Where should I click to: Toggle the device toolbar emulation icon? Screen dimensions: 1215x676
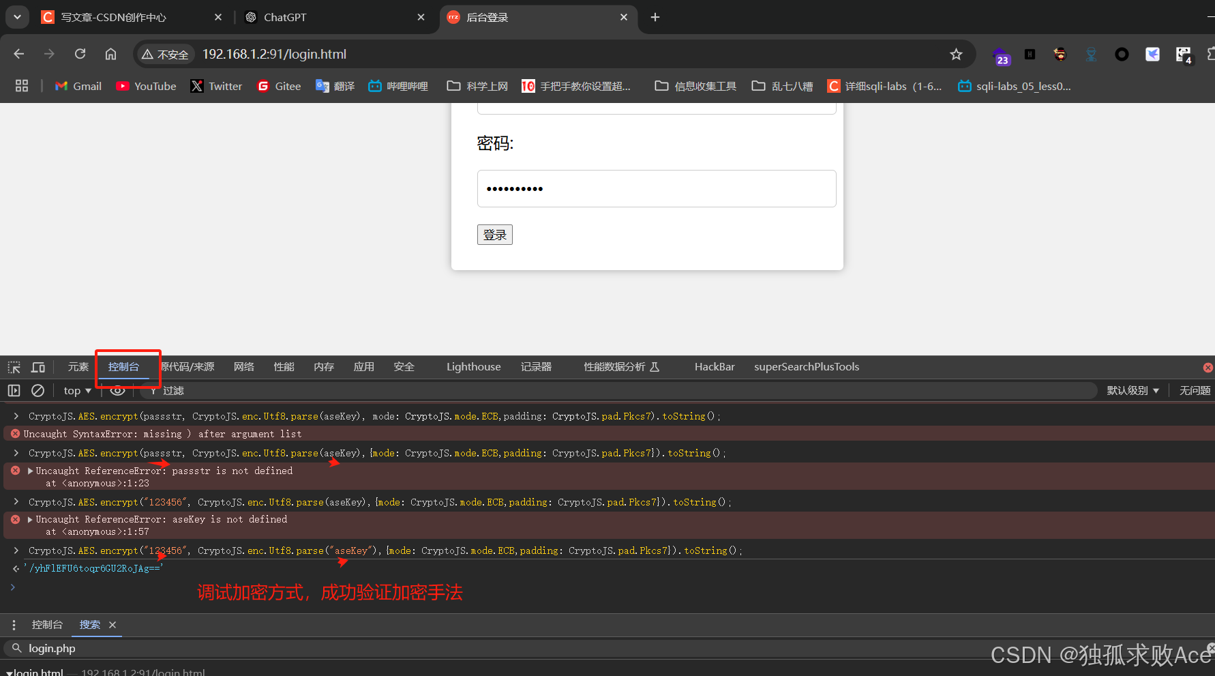pos(37,367)
